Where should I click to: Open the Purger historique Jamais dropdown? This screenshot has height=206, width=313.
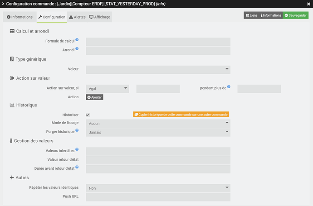[158, 132]
